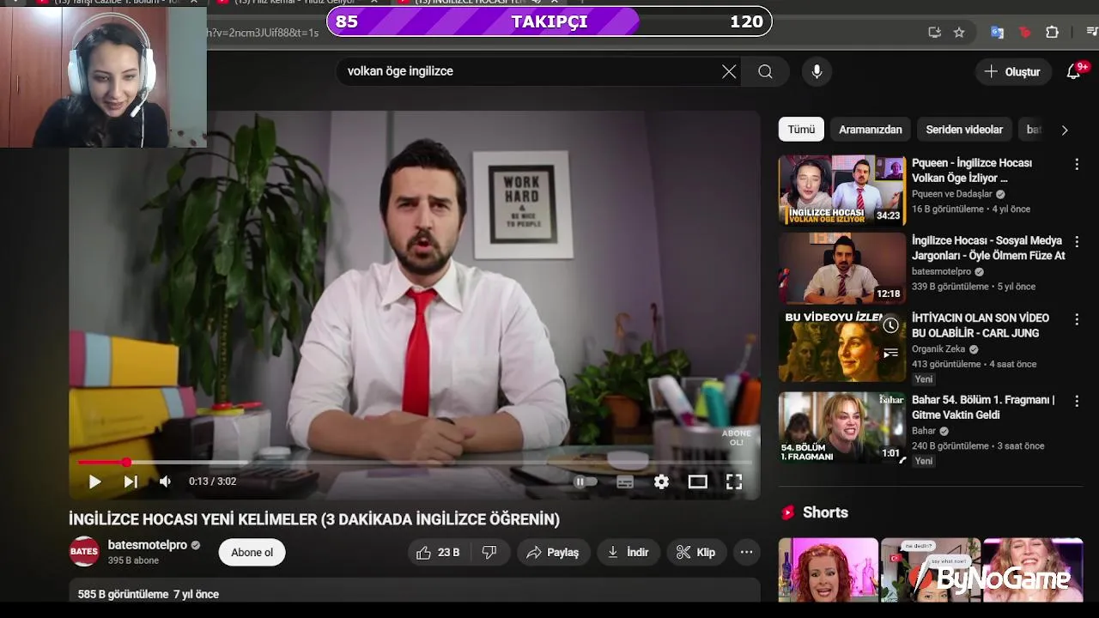The width and height of the screenshot is (1099, 618).
Task: Open the Sosyal Medya Jargonları video thumbnail
Action: click(x=841, y=268)
